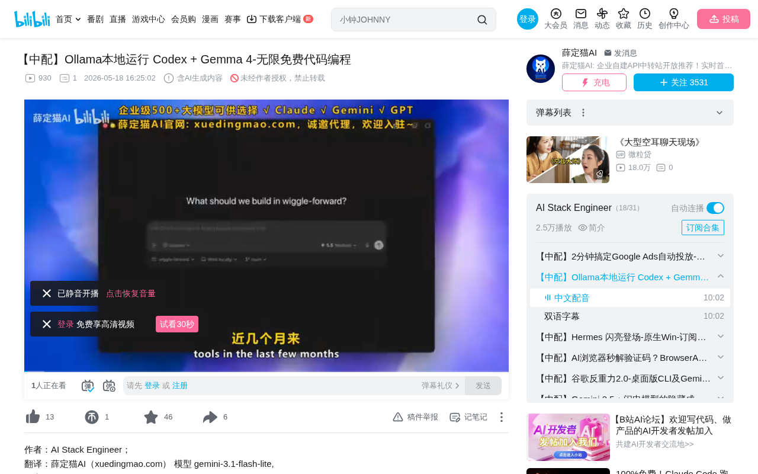The width and height of the screenshot is (758, 474).
Task: Select 双语字幕 episode
Action: [630, 316]
